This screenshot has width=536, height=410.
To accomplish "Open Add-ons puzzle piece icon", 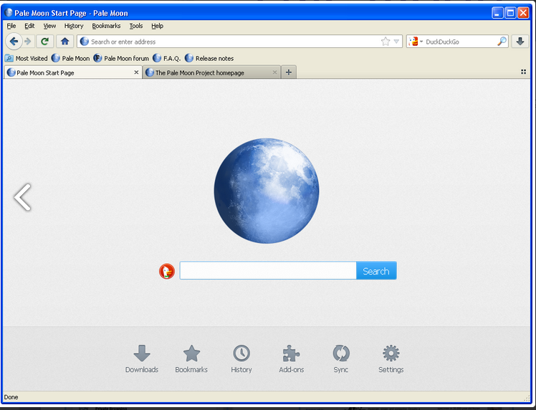I will [291, 359].
